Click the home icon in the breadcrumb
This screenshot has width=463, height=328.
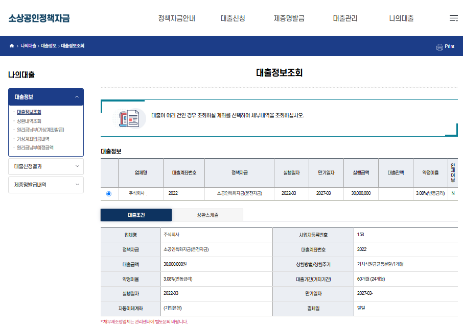pyautogui.click(x=11, y=45)
